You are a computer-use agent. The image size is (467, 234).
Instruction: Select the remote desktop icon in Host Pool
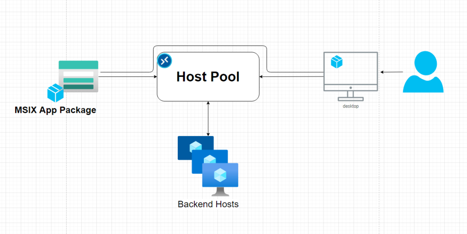tap(165, 61)
